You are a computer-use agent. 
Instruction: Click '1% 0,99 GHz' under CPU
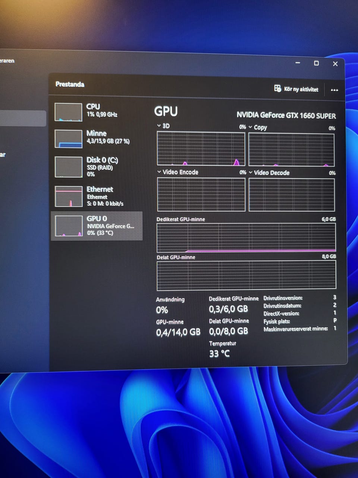click(102, 115)
